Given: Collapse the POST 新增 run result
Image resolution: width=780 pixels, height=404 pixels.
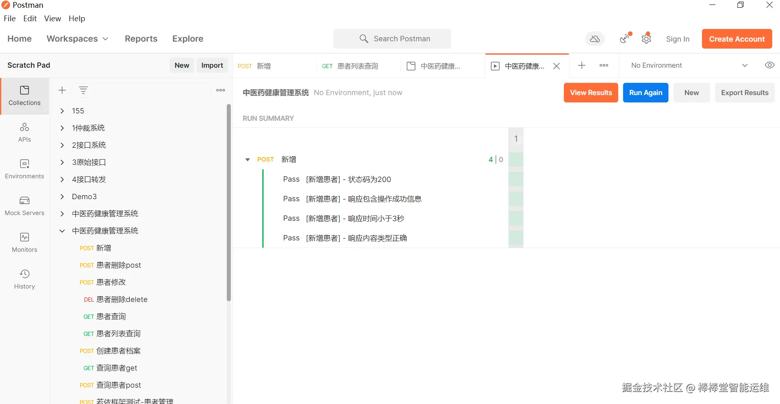Looking at the screenshot, I should 248,160.
